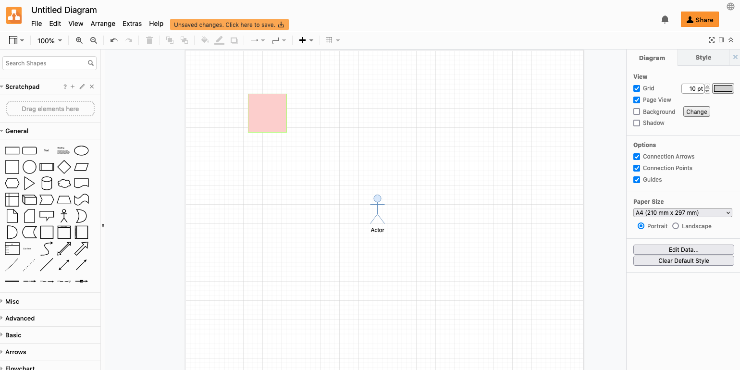Click the notification bell icon
The width and height of the screenshot is (740, 370).
[665, 20]
